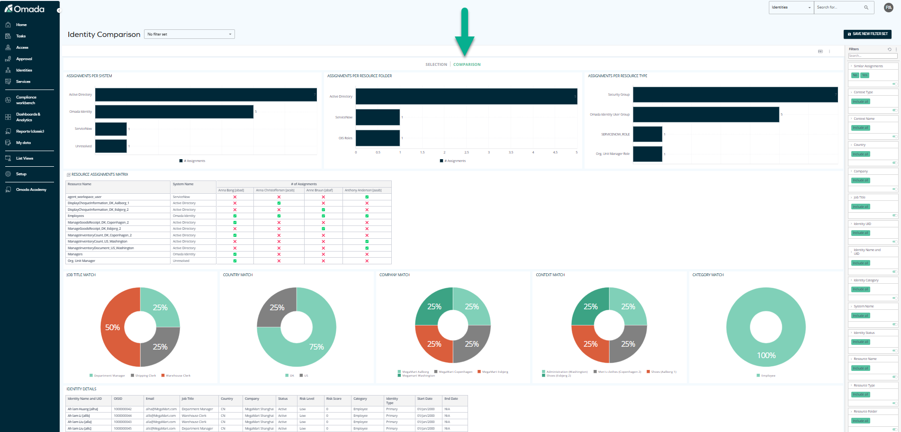Screen dimensions: 901x432
Task: Click the Active Directory bar in Assignments per System
Action: [x=206, y=95]
